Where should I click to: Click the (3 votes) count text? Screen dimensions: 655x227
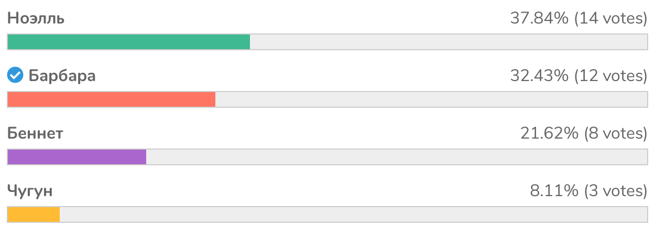[x=616, y=191]
